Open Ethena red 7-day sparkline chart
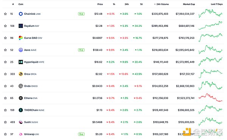Screen dimensions: 227x140 coord(210,98)
